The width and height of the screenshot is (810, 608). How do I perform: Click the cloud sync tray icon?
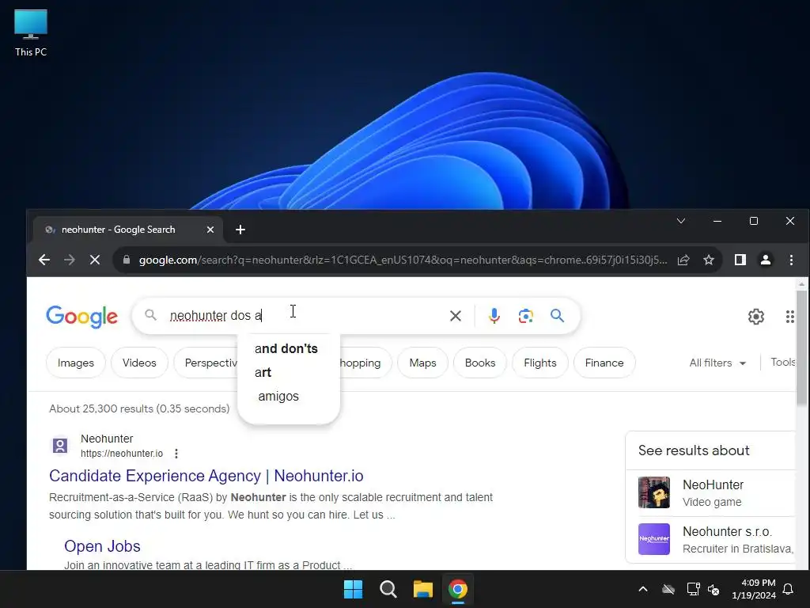[668, 589]
